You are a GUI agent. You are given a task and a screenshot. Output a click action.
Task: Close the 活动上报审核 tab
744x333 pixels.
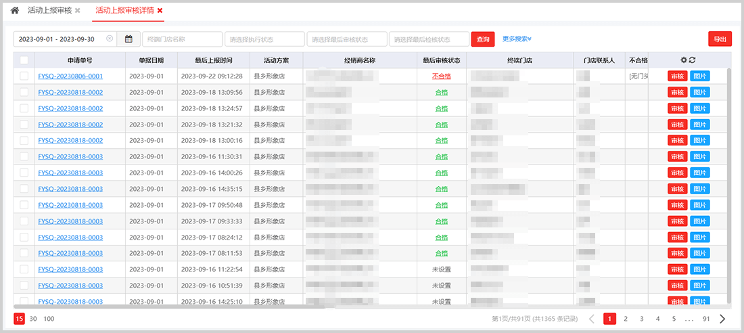click(78, 11)
